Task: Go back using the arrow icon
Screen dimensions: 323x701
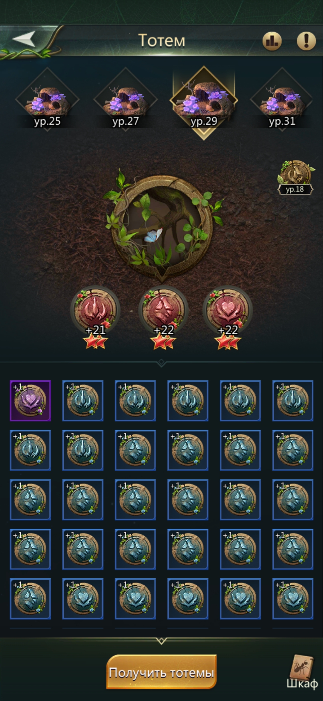Action: click(24, 39)
